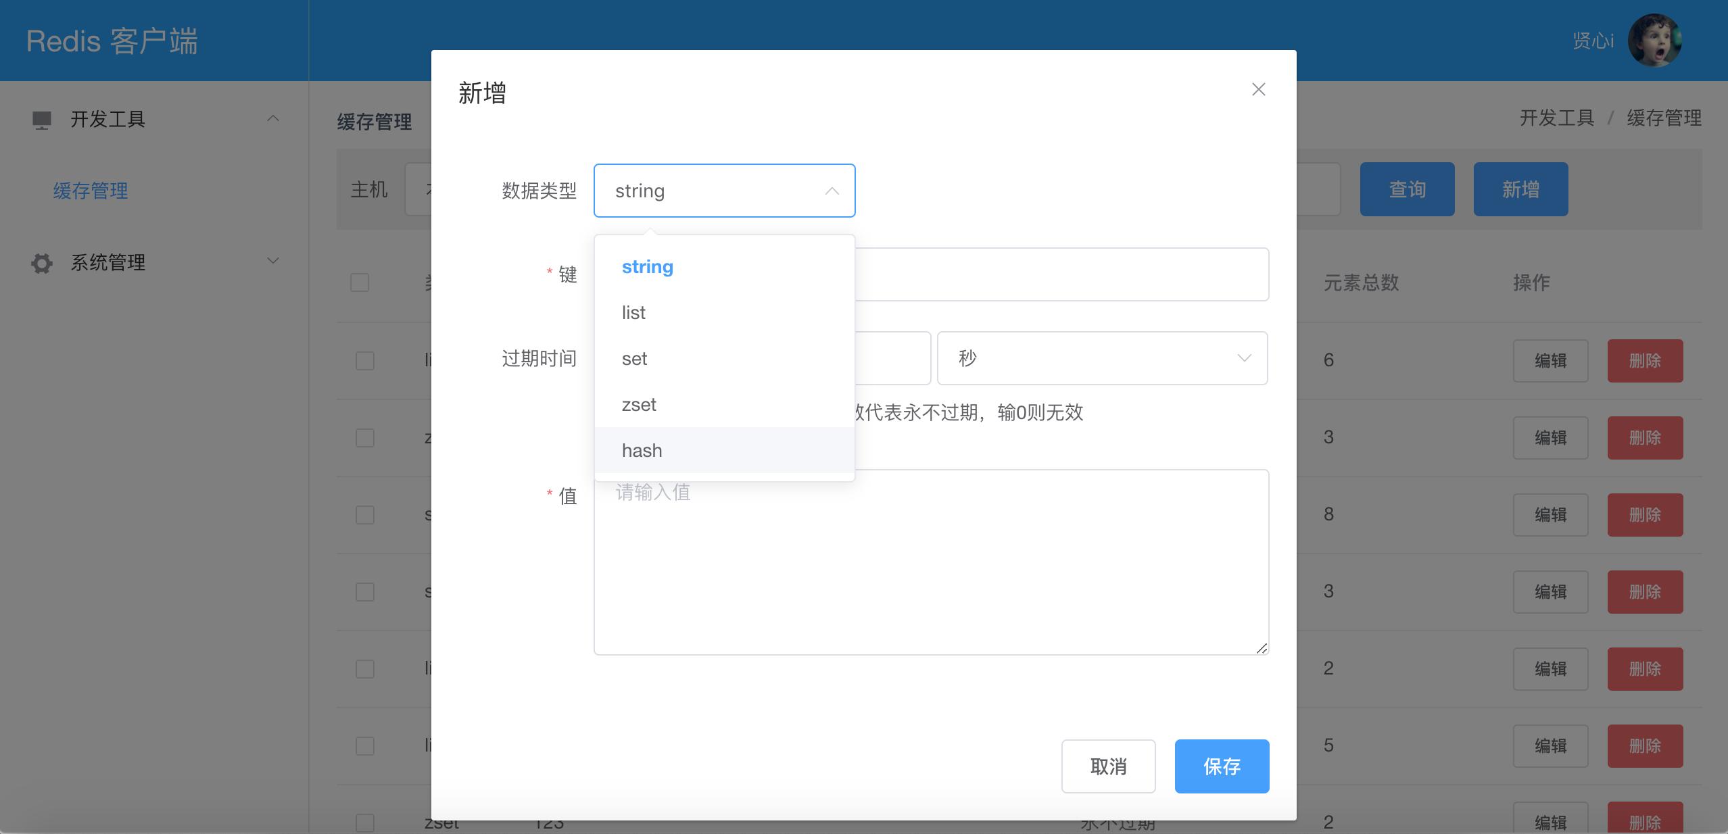Close the 新增 dialog
The image size is (1728, 834).
pos(1257,89)
